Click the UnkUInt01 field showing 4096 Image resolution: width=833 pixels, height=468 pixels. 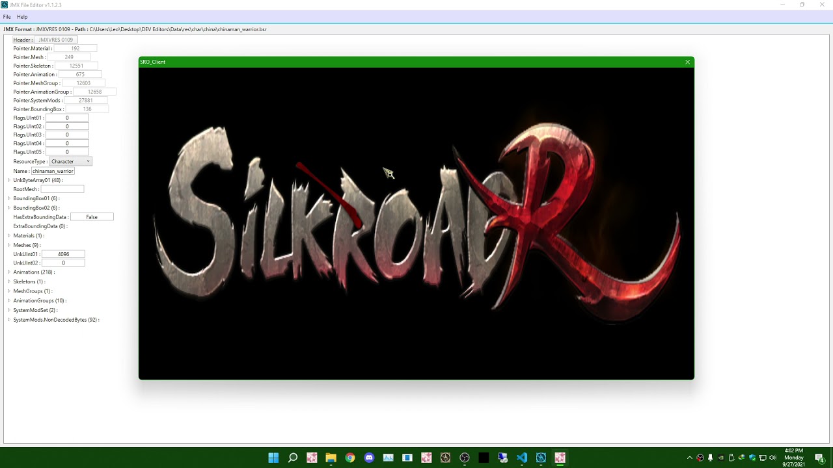tap(63, 254)
